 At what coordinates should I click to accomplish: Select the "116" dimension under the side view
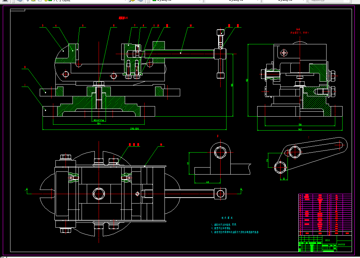click(x=300, y=125)
